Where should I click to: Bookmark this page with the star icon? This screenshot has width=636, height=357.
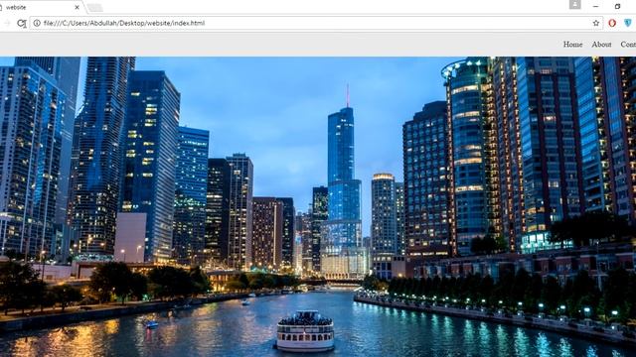[x=596, y=23]
